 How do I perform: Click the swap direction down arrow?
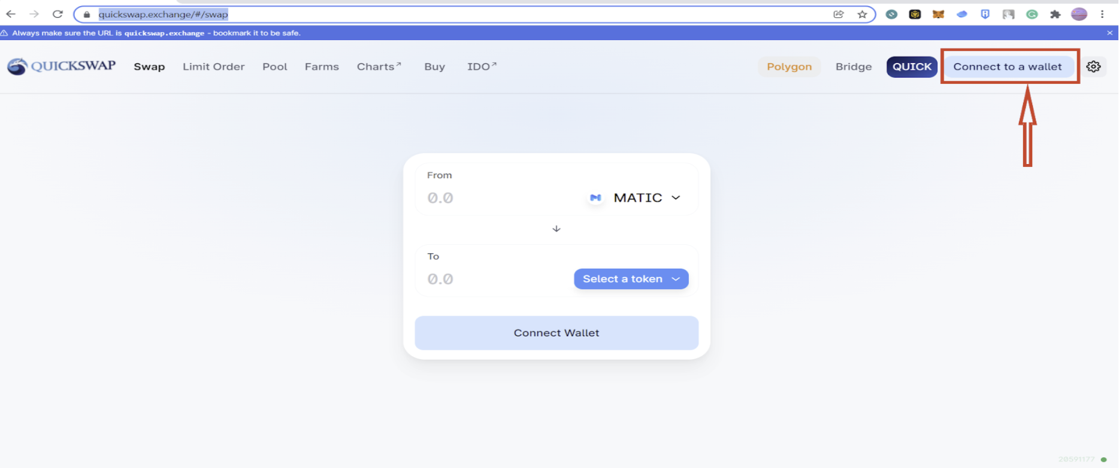[x=557, y=229]
